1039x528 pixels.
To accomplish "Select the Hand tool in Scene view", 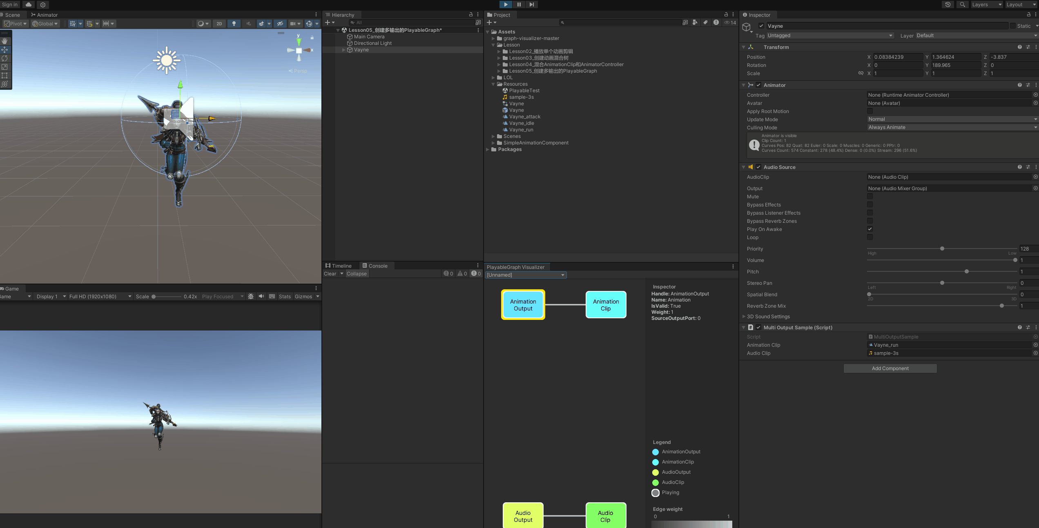I will tap(5, 41).
